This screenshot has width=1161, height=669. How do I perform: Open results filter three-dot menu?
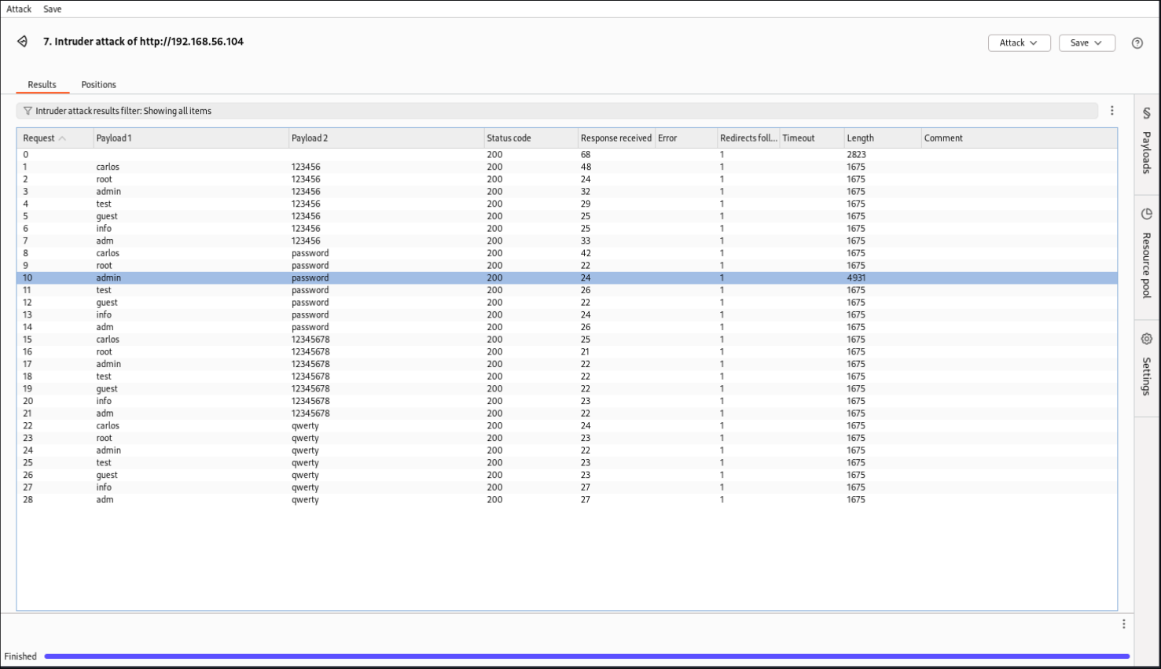[x=1111, y=111]
